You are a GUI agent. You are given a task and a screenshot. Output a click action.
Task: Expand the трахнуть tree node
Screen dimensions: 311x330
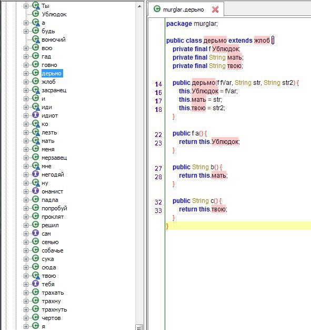tap(26, 309)
